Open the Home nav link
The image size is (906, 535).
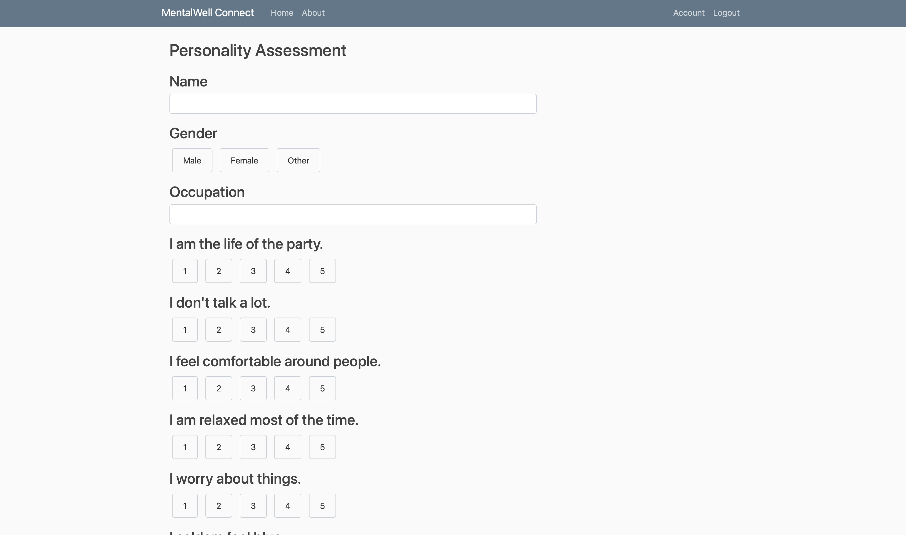coord(282,13)
